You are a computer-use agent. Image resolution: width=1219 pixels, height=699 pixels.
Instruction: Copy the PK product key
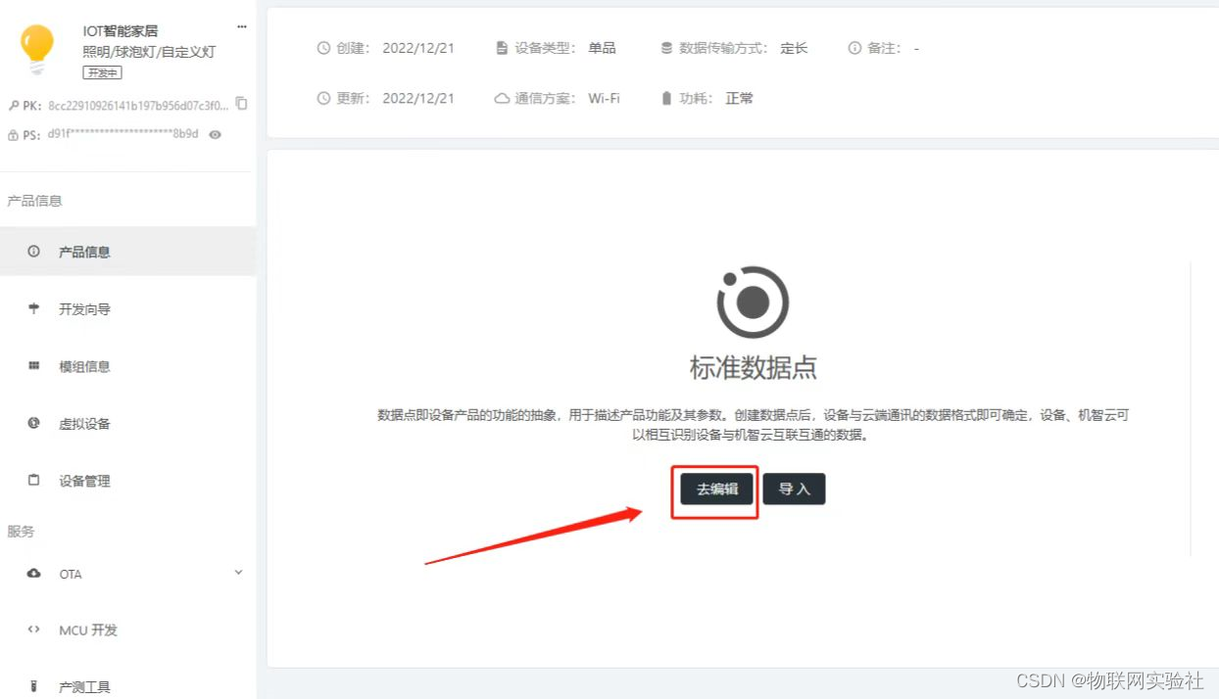(242, 104)
